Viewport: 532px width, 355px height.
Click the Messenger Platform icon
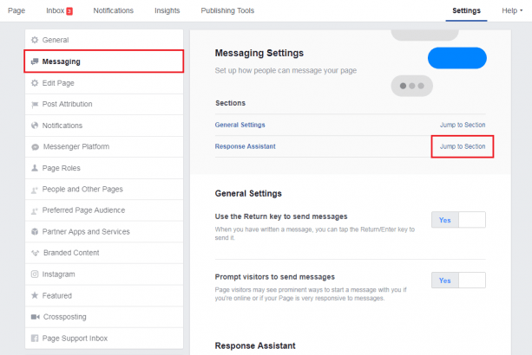click(35, 147)
